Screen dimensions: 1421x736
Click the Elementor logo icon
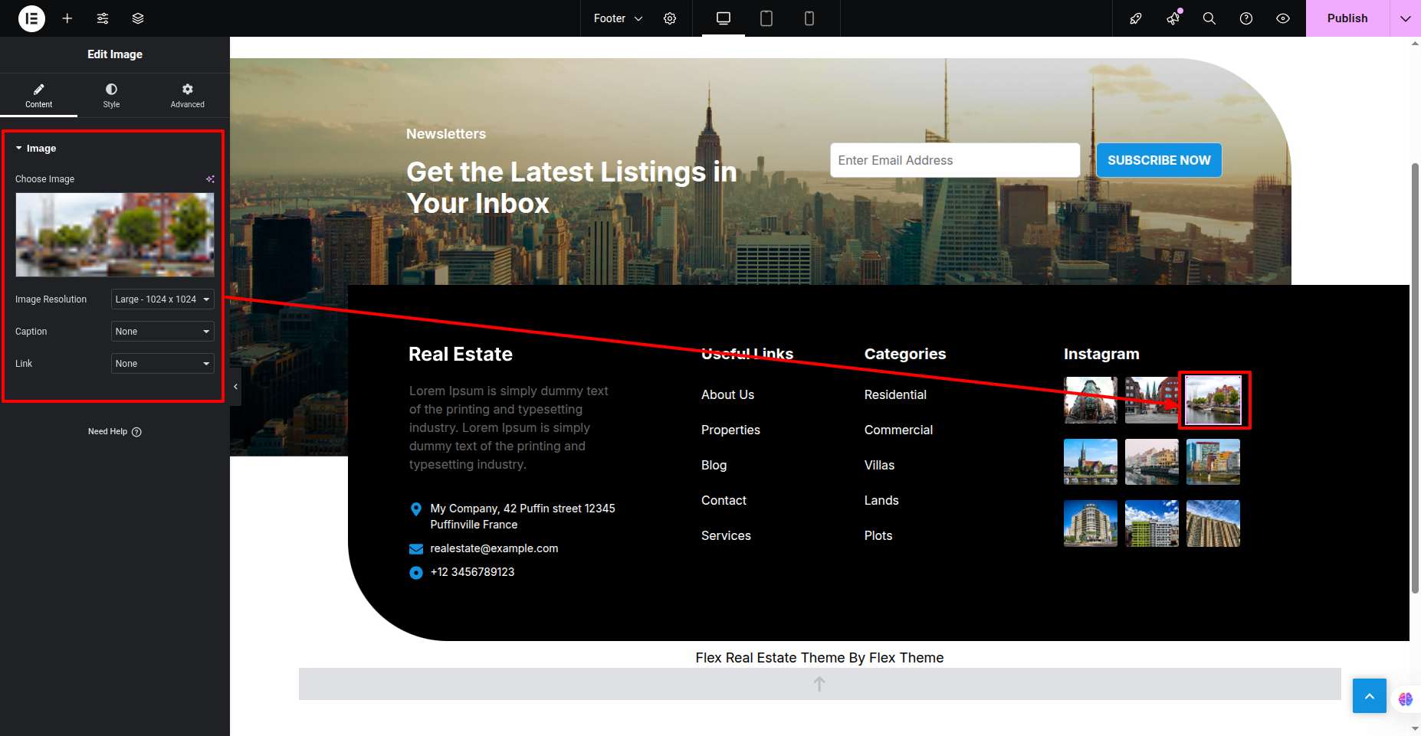(x=31, y=18)
